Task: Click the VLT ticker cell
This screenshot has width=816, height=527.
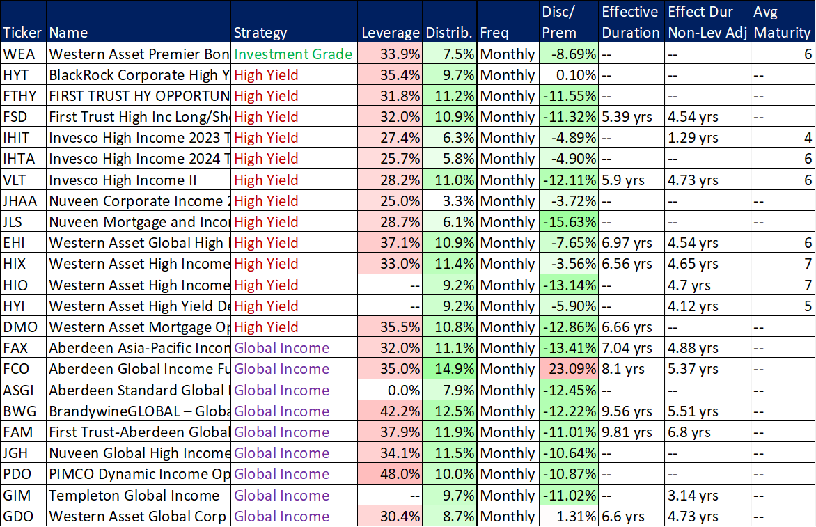Action: [x=23, y=180]
